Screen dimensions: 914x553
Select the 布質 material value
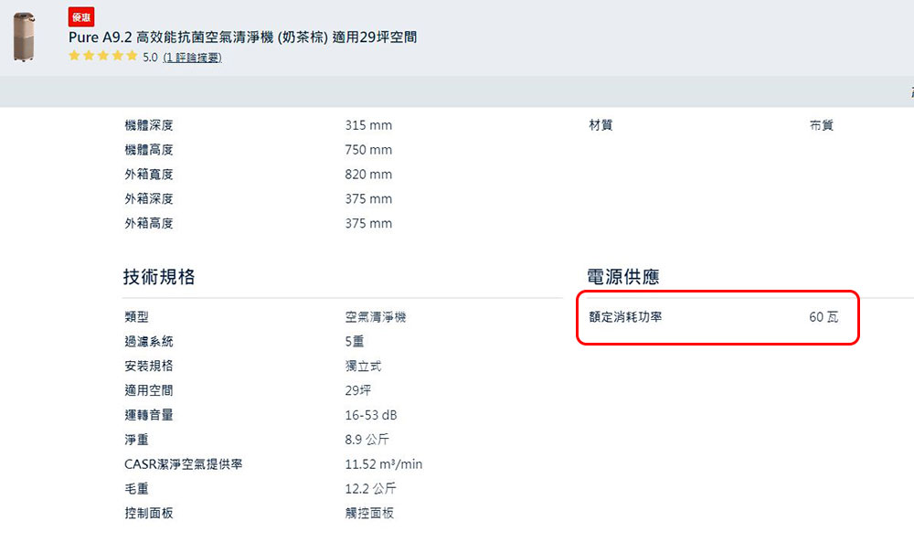pos(822,124)
